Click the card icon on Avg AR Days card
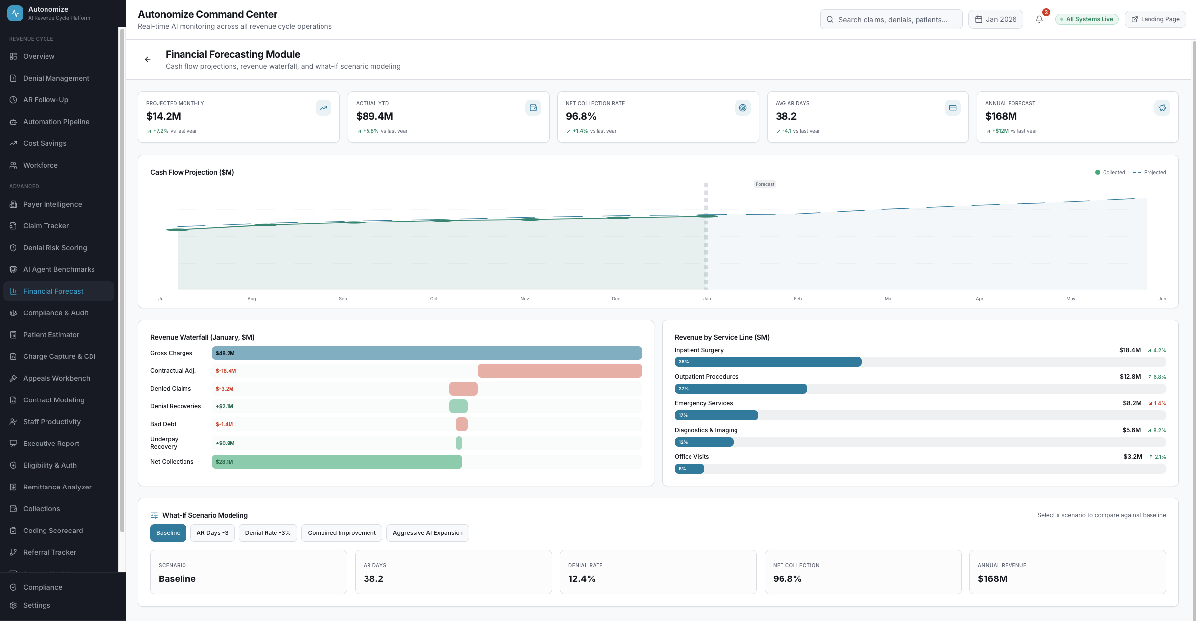1196x621 pixels. pyautogui.click(x=953, y=108)
